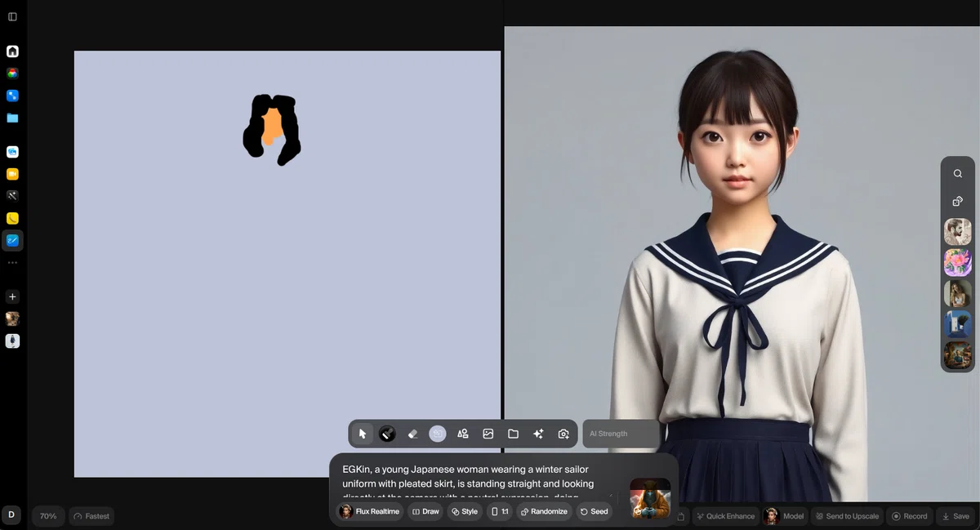Open the image generation icon in sidebar
Viewport: 980px width, 530px height.
pyautogui.click(x=12, y=152)
